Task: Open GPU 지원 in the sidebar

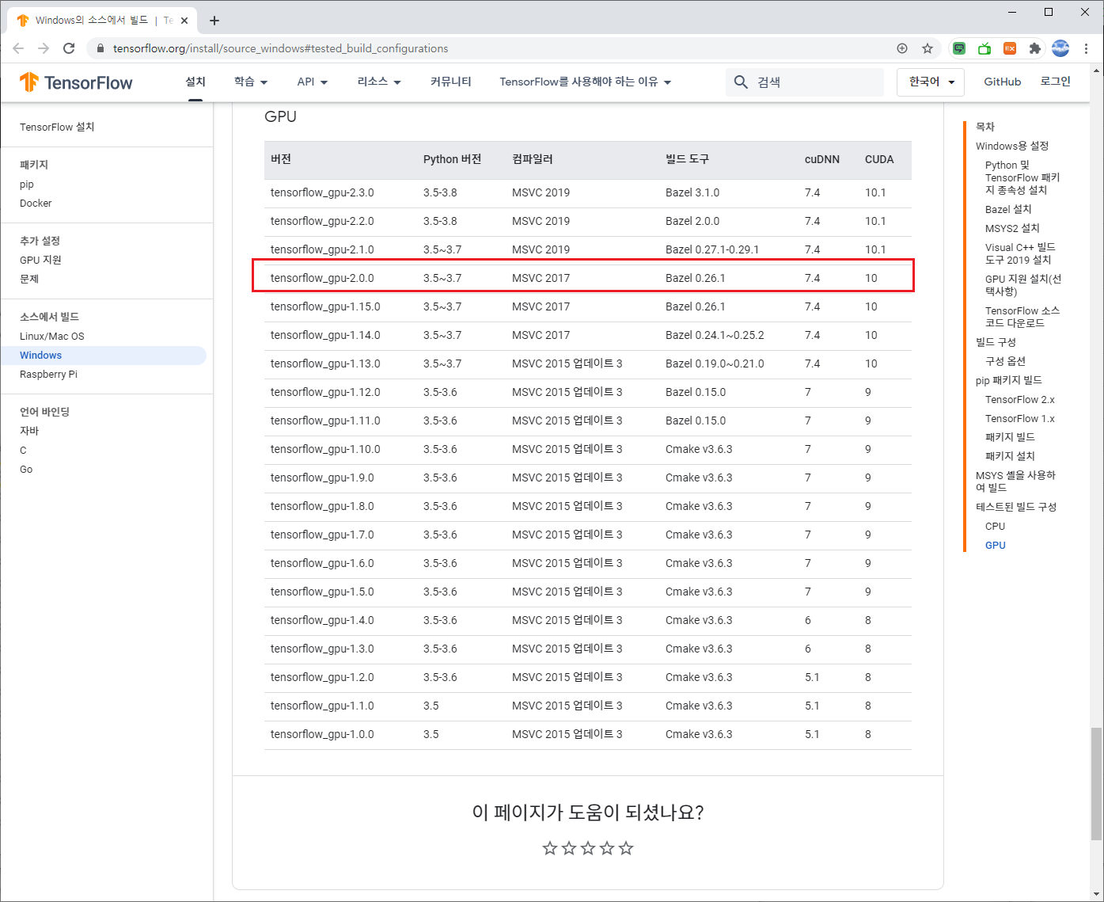Action: pos(40,260)
